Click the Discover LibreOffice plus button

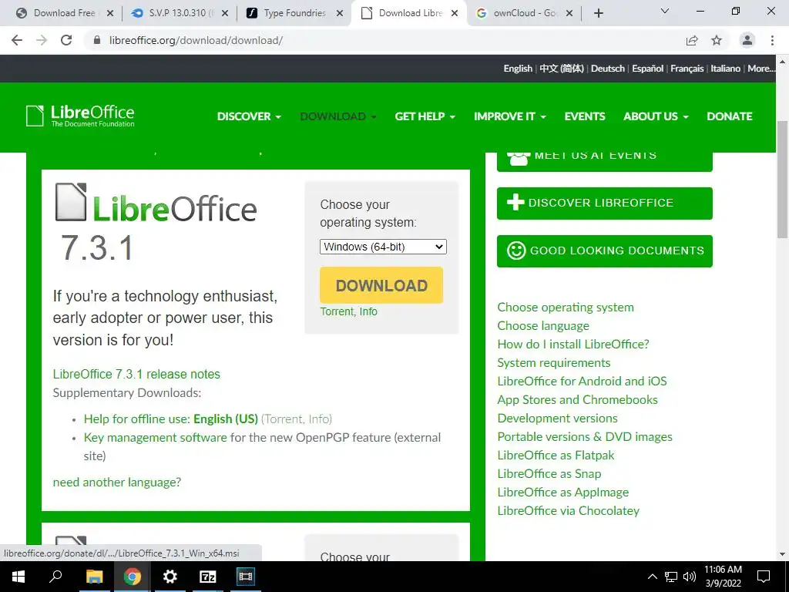604,203
